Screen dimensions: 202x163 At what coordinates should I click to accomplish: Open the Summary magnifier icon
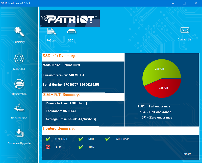(x=19, y=32)
